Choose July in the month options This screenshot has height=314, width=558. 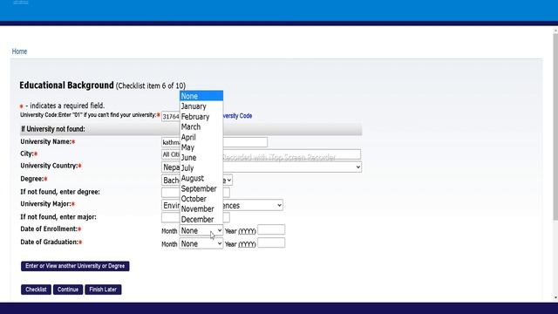click(x=201, y=167)
